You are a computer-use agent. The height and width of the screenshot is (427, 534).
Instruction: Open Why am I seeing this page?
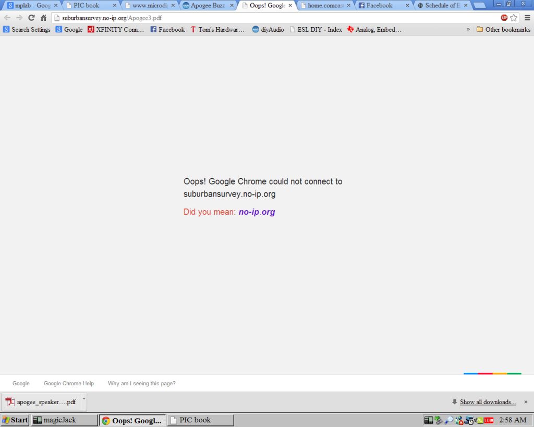click(142, 383)
